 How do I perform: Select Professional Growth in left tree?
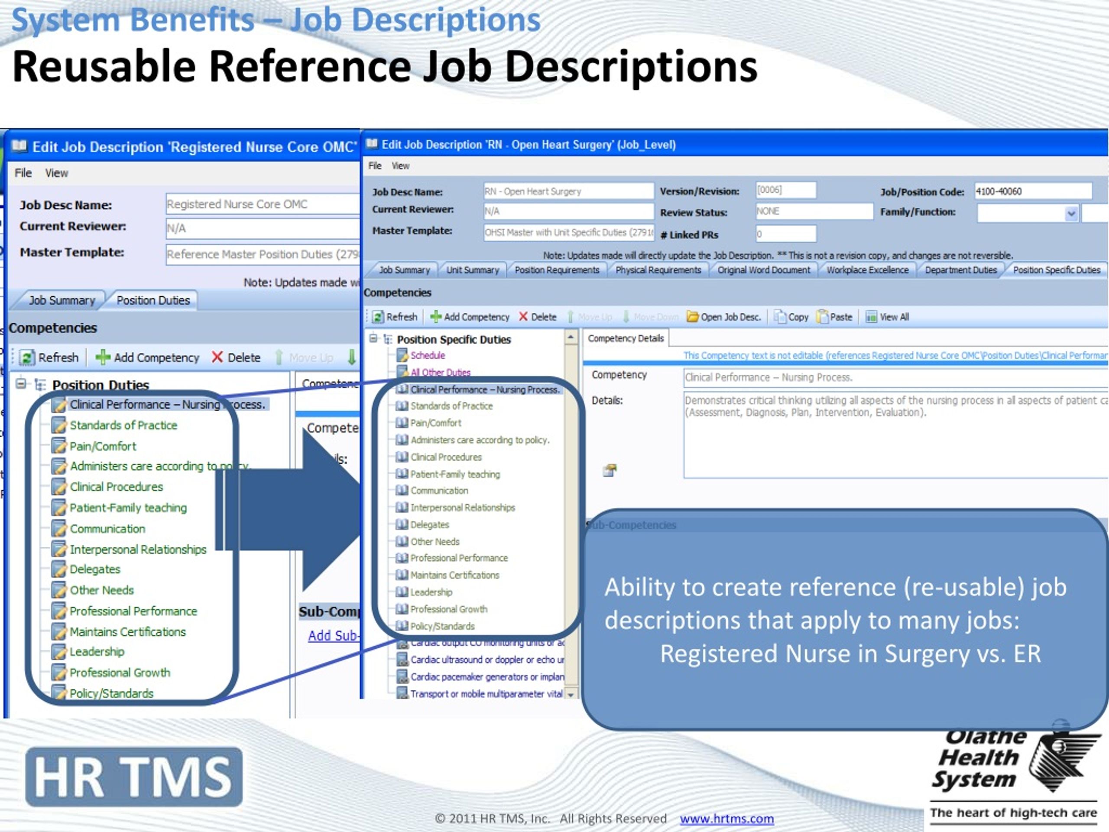coord(120,673)
